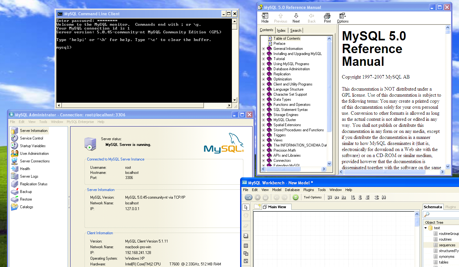Screen dimensions: 459x267
Task: Open Plugins menu in Workbench menu bar
Action: 308,190
